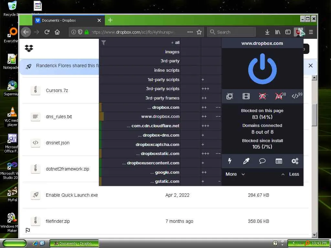The width and height of the screenshot is (331, 248).
Task: Open Enable Quick Launch.exe file
Action: 72,195
